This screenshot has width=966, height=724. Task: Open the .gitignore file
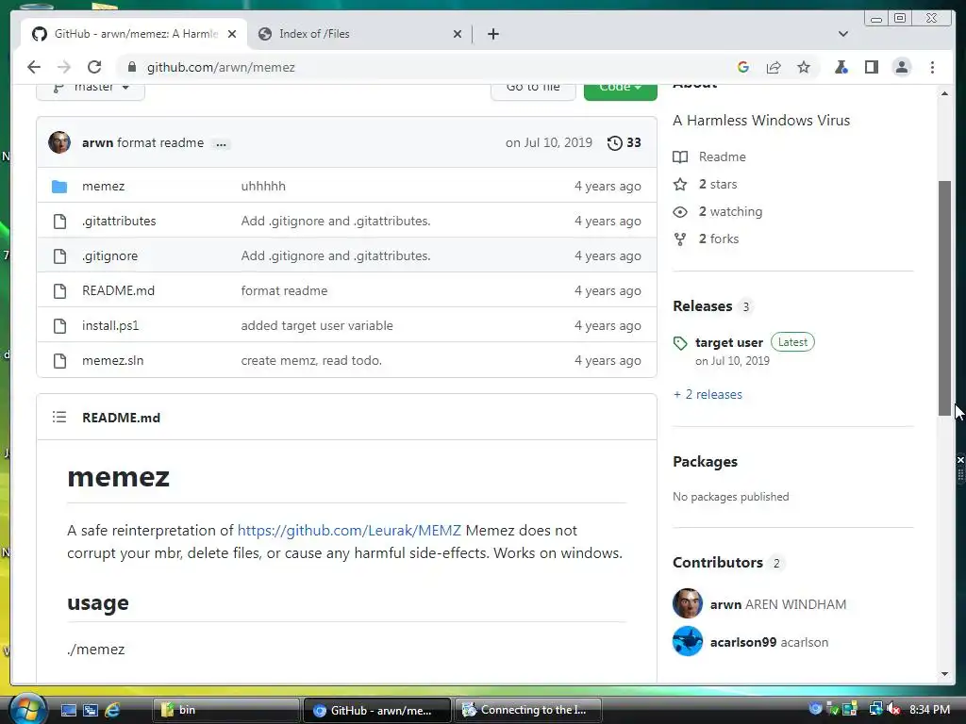tap(109, 255)
